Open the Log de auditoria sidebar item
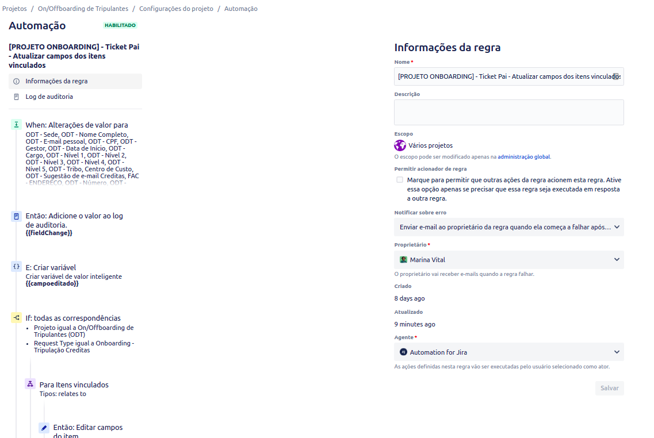 pos(75,97)
